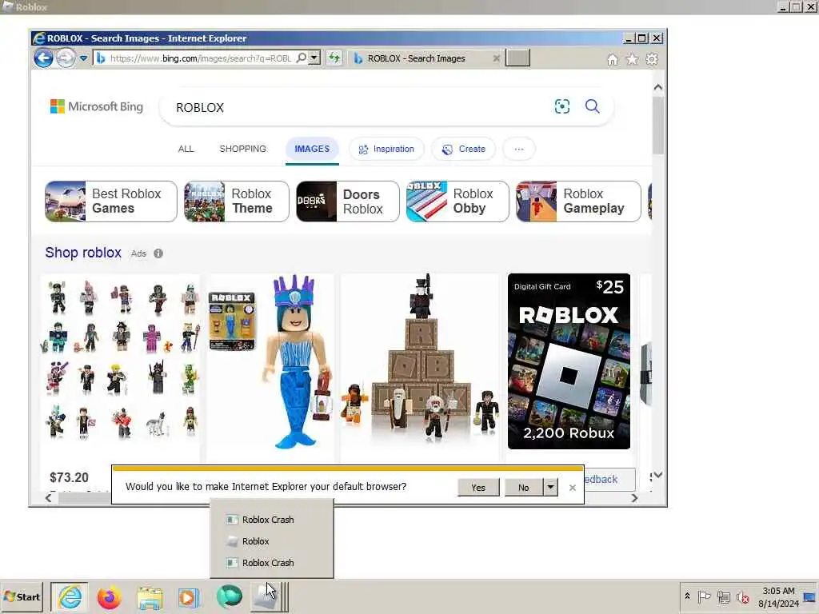The width and height of the screenshot is (819, 614).
Task: Click the horizontal scrollbar left arrow
Action: click(x=48, y=498)
